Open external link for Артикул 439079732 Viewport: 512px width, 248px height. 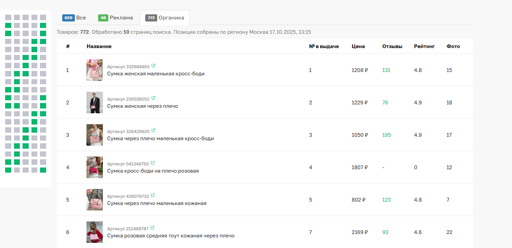pyautogui.click(x=153, y=195)
